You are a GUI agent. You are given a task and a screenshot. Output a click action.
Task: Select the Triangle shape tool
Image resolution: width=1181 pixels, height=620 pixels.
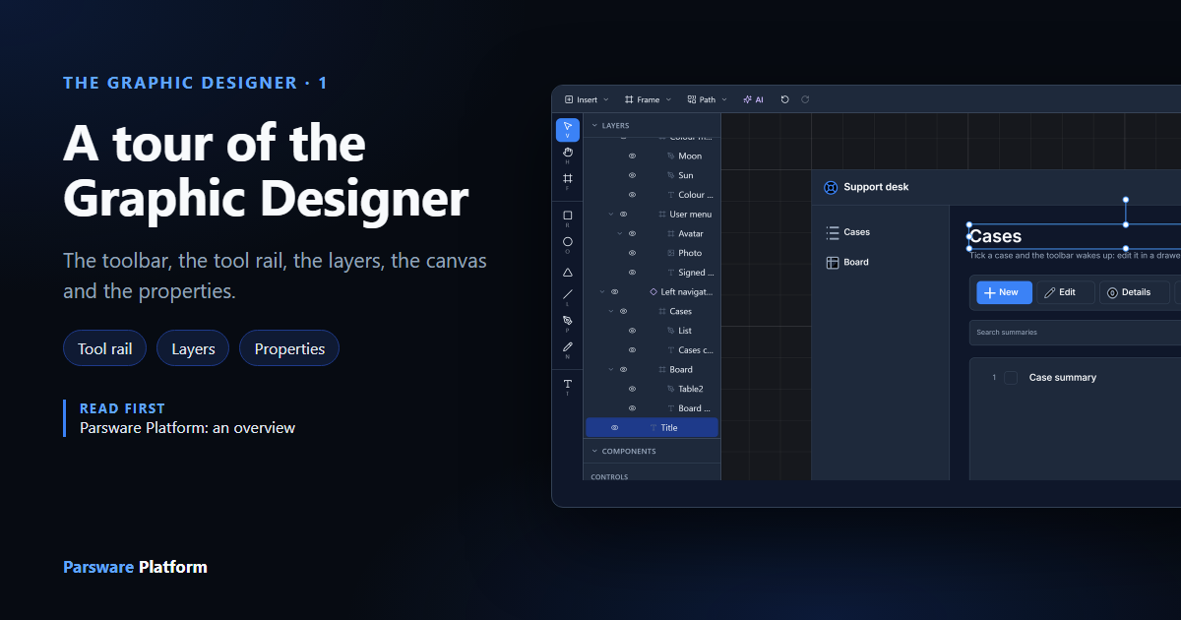(x=567, y=273)
